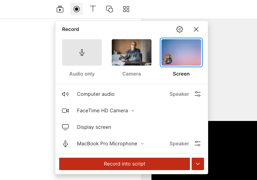
Task: Open Computer audio level settings sliders
Action: click(x=198, y=94)
